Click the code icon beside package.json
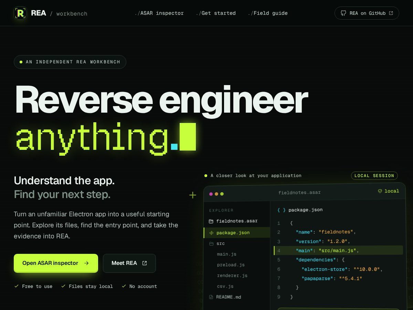This screenshot has width=413, height=310. point(211,233)
